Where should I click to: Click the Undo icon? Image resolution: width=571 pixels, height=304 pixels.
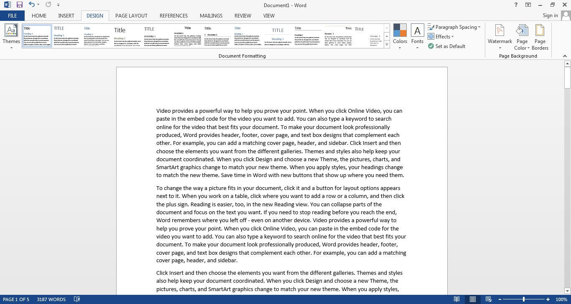[x=32, y=5]
